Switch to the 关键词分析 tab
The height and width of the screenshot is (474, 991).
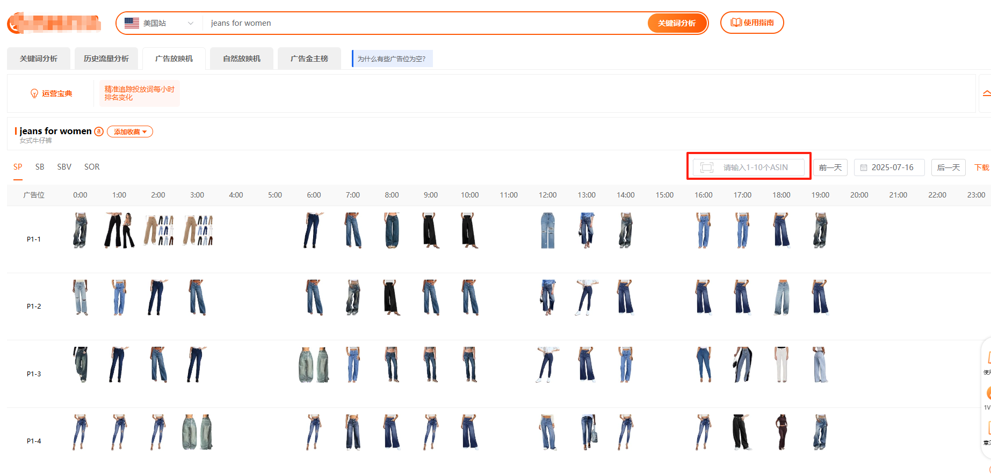(x=39, y=59)
